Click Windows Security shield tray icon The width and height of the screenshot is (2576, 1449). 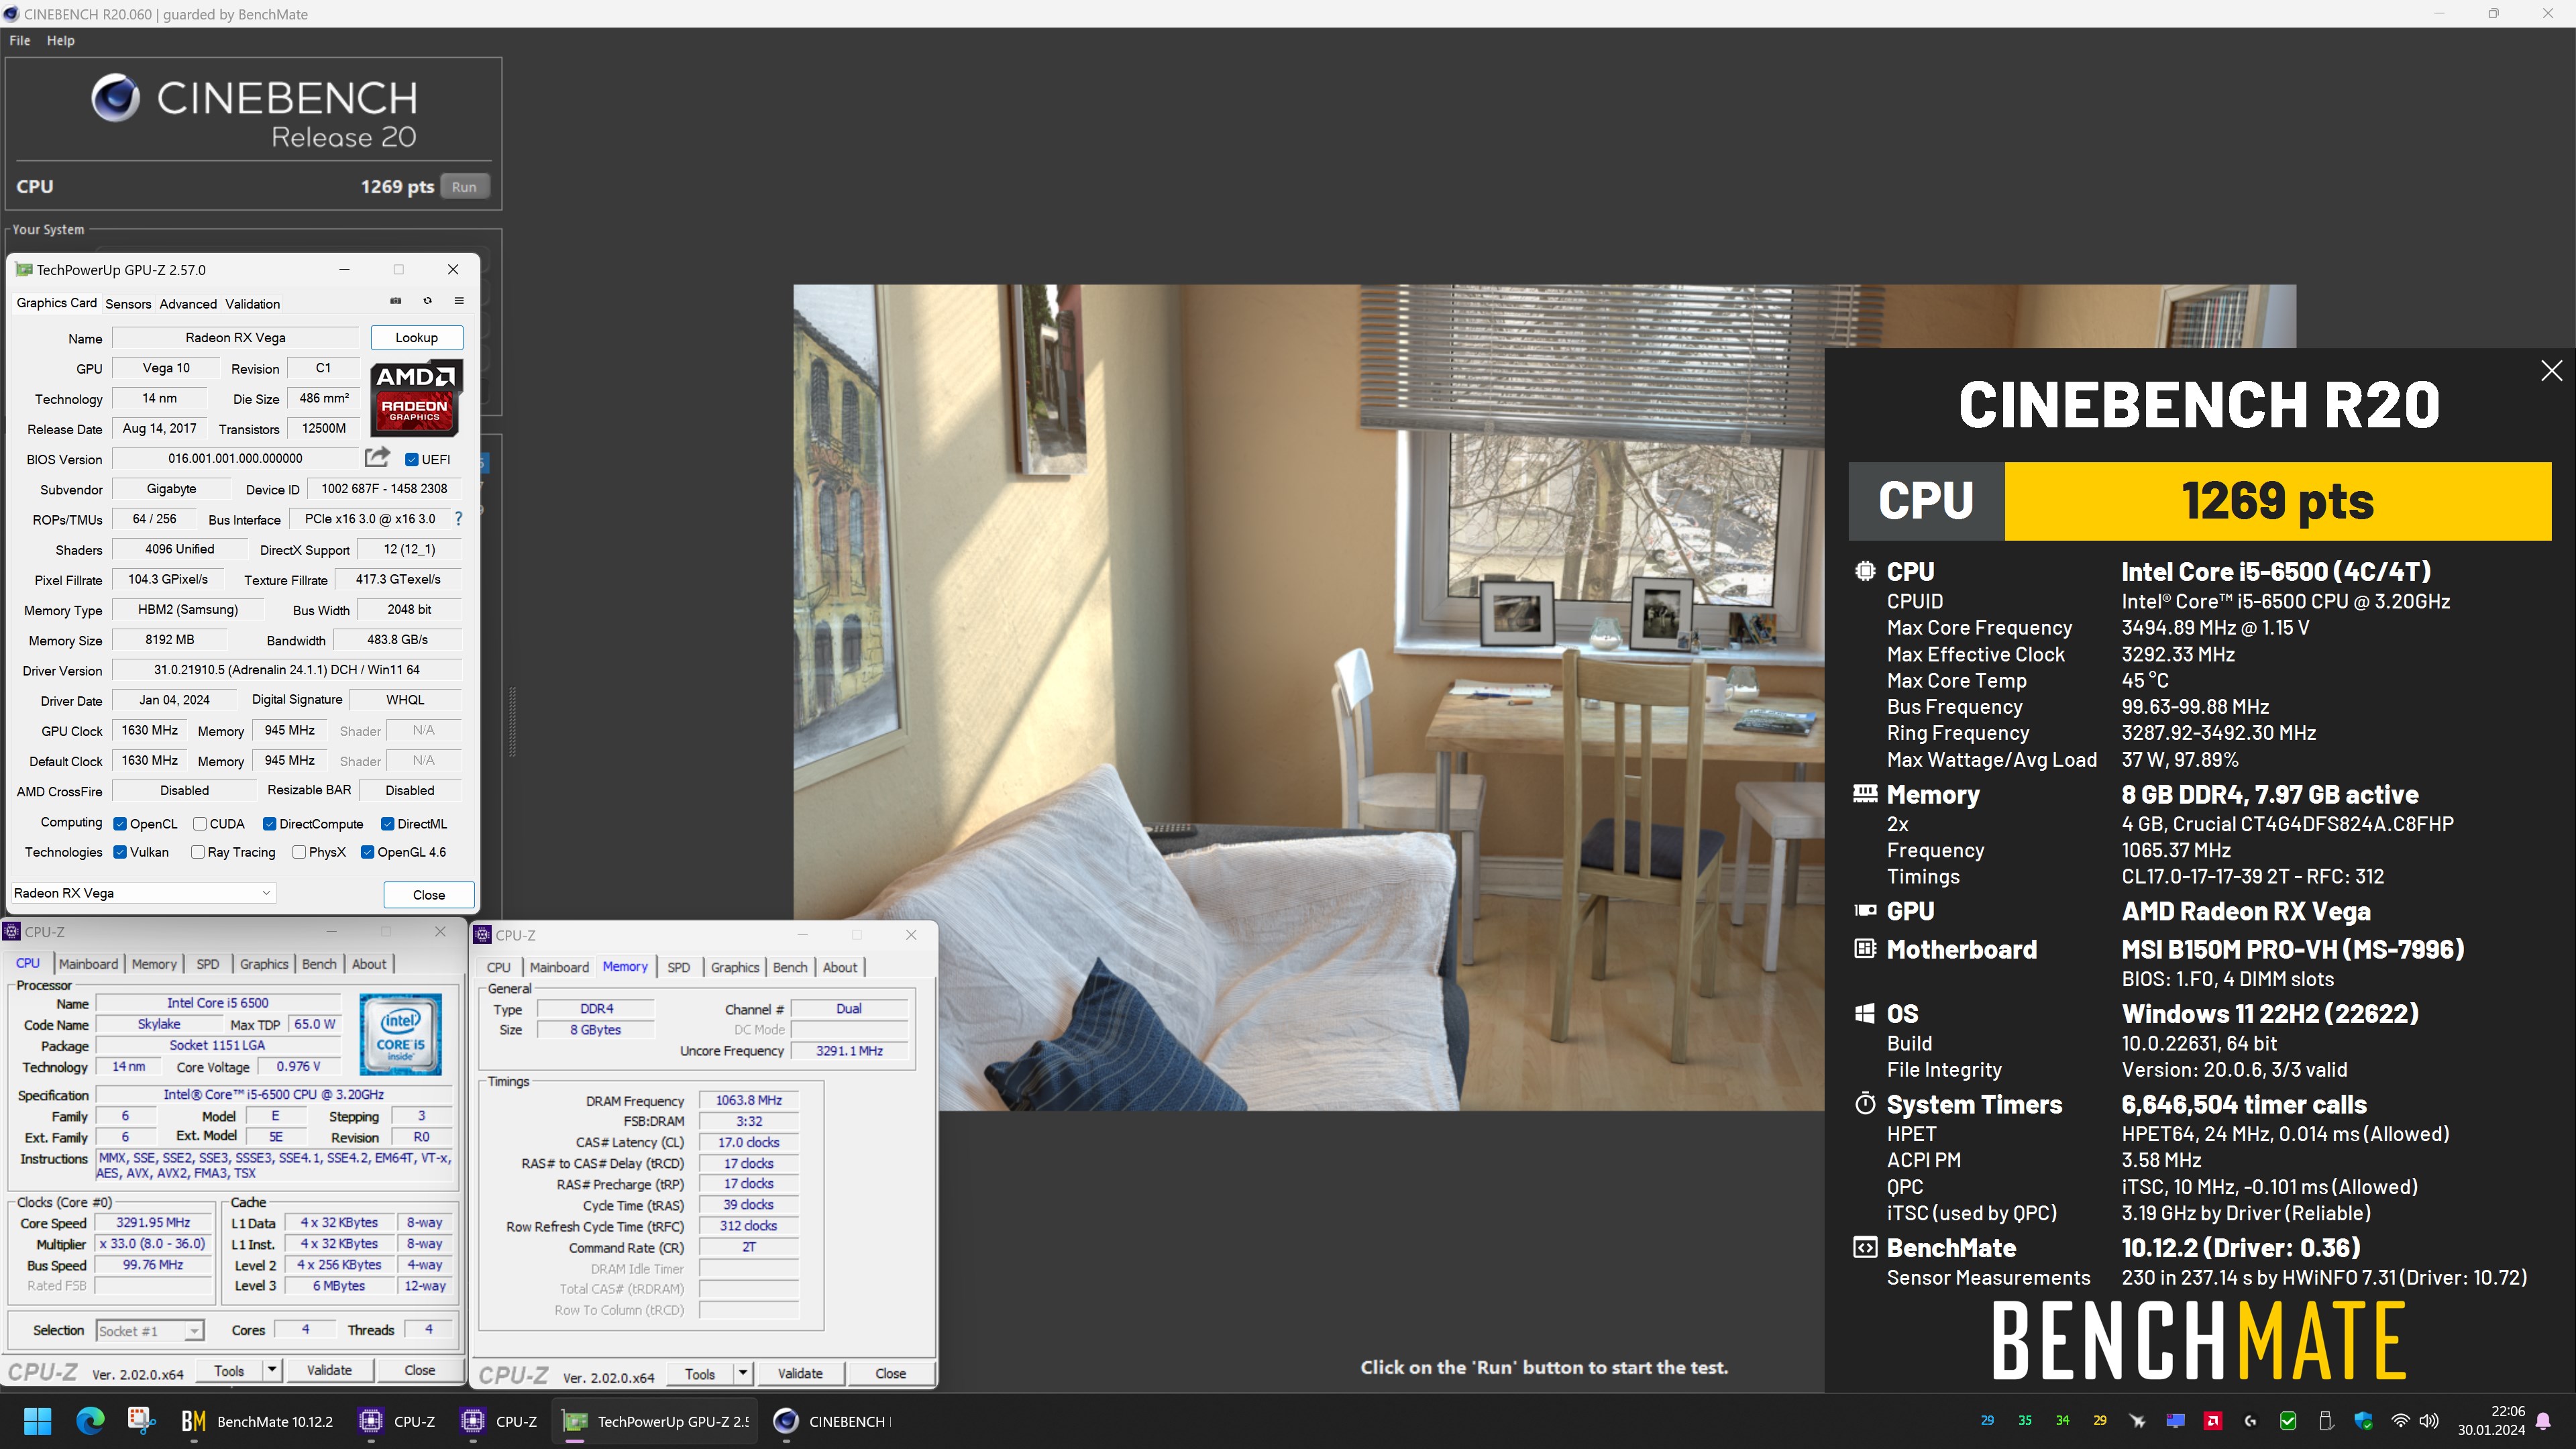pyautogui.click(x=2363, y=1421)
